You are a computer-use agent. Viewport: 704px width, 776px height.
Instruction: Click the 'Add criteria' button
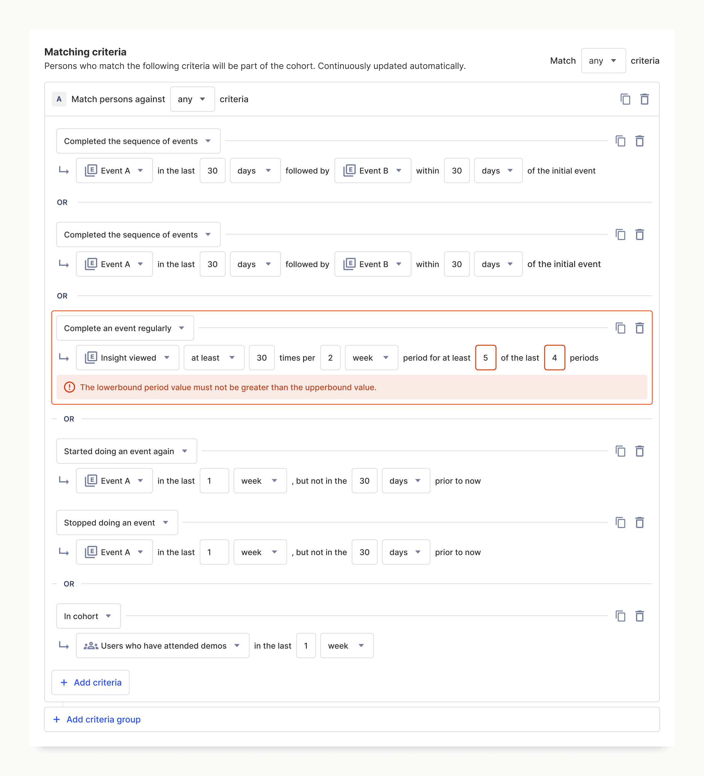90,682
